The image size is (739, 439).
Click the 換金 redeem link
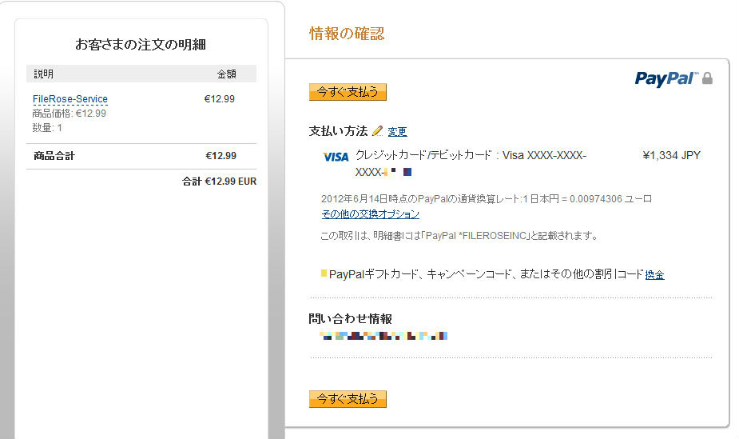pyautogui.click(x=654, y=274)
